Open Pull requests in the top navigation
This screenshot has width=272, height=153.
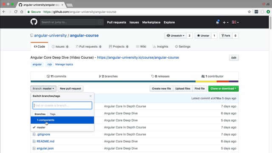[x=116, y=22]
